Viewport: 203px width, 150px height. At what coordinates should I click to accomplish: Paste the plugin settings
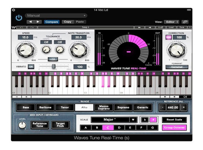pyautogui.click(x=80, y=22)
